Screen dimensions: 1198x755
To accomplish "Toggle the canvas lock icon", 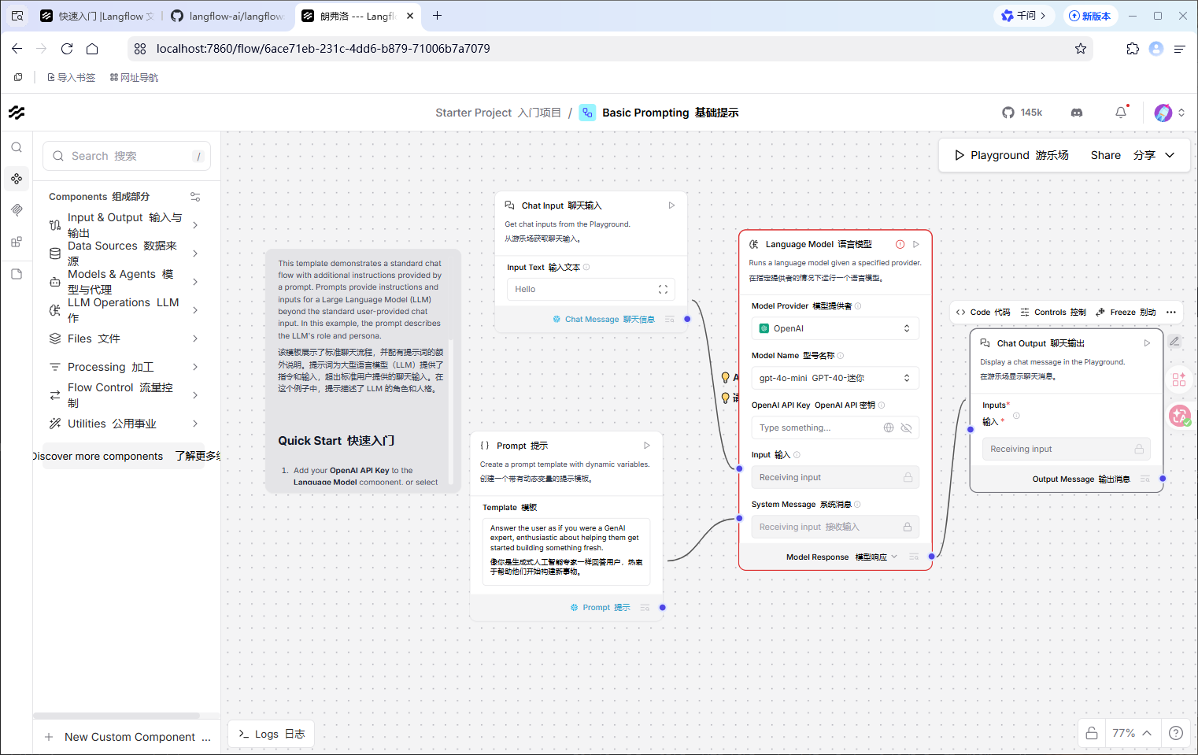I will point(1092,733).
